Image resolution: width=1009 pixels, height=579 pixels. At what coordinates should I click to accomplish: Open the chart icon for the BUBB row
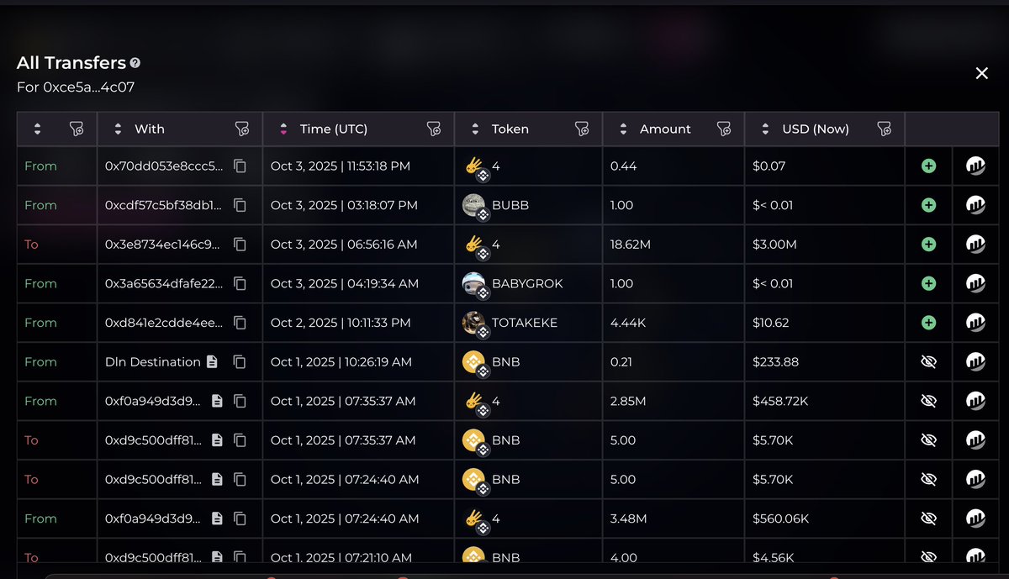tap(975, 205)
